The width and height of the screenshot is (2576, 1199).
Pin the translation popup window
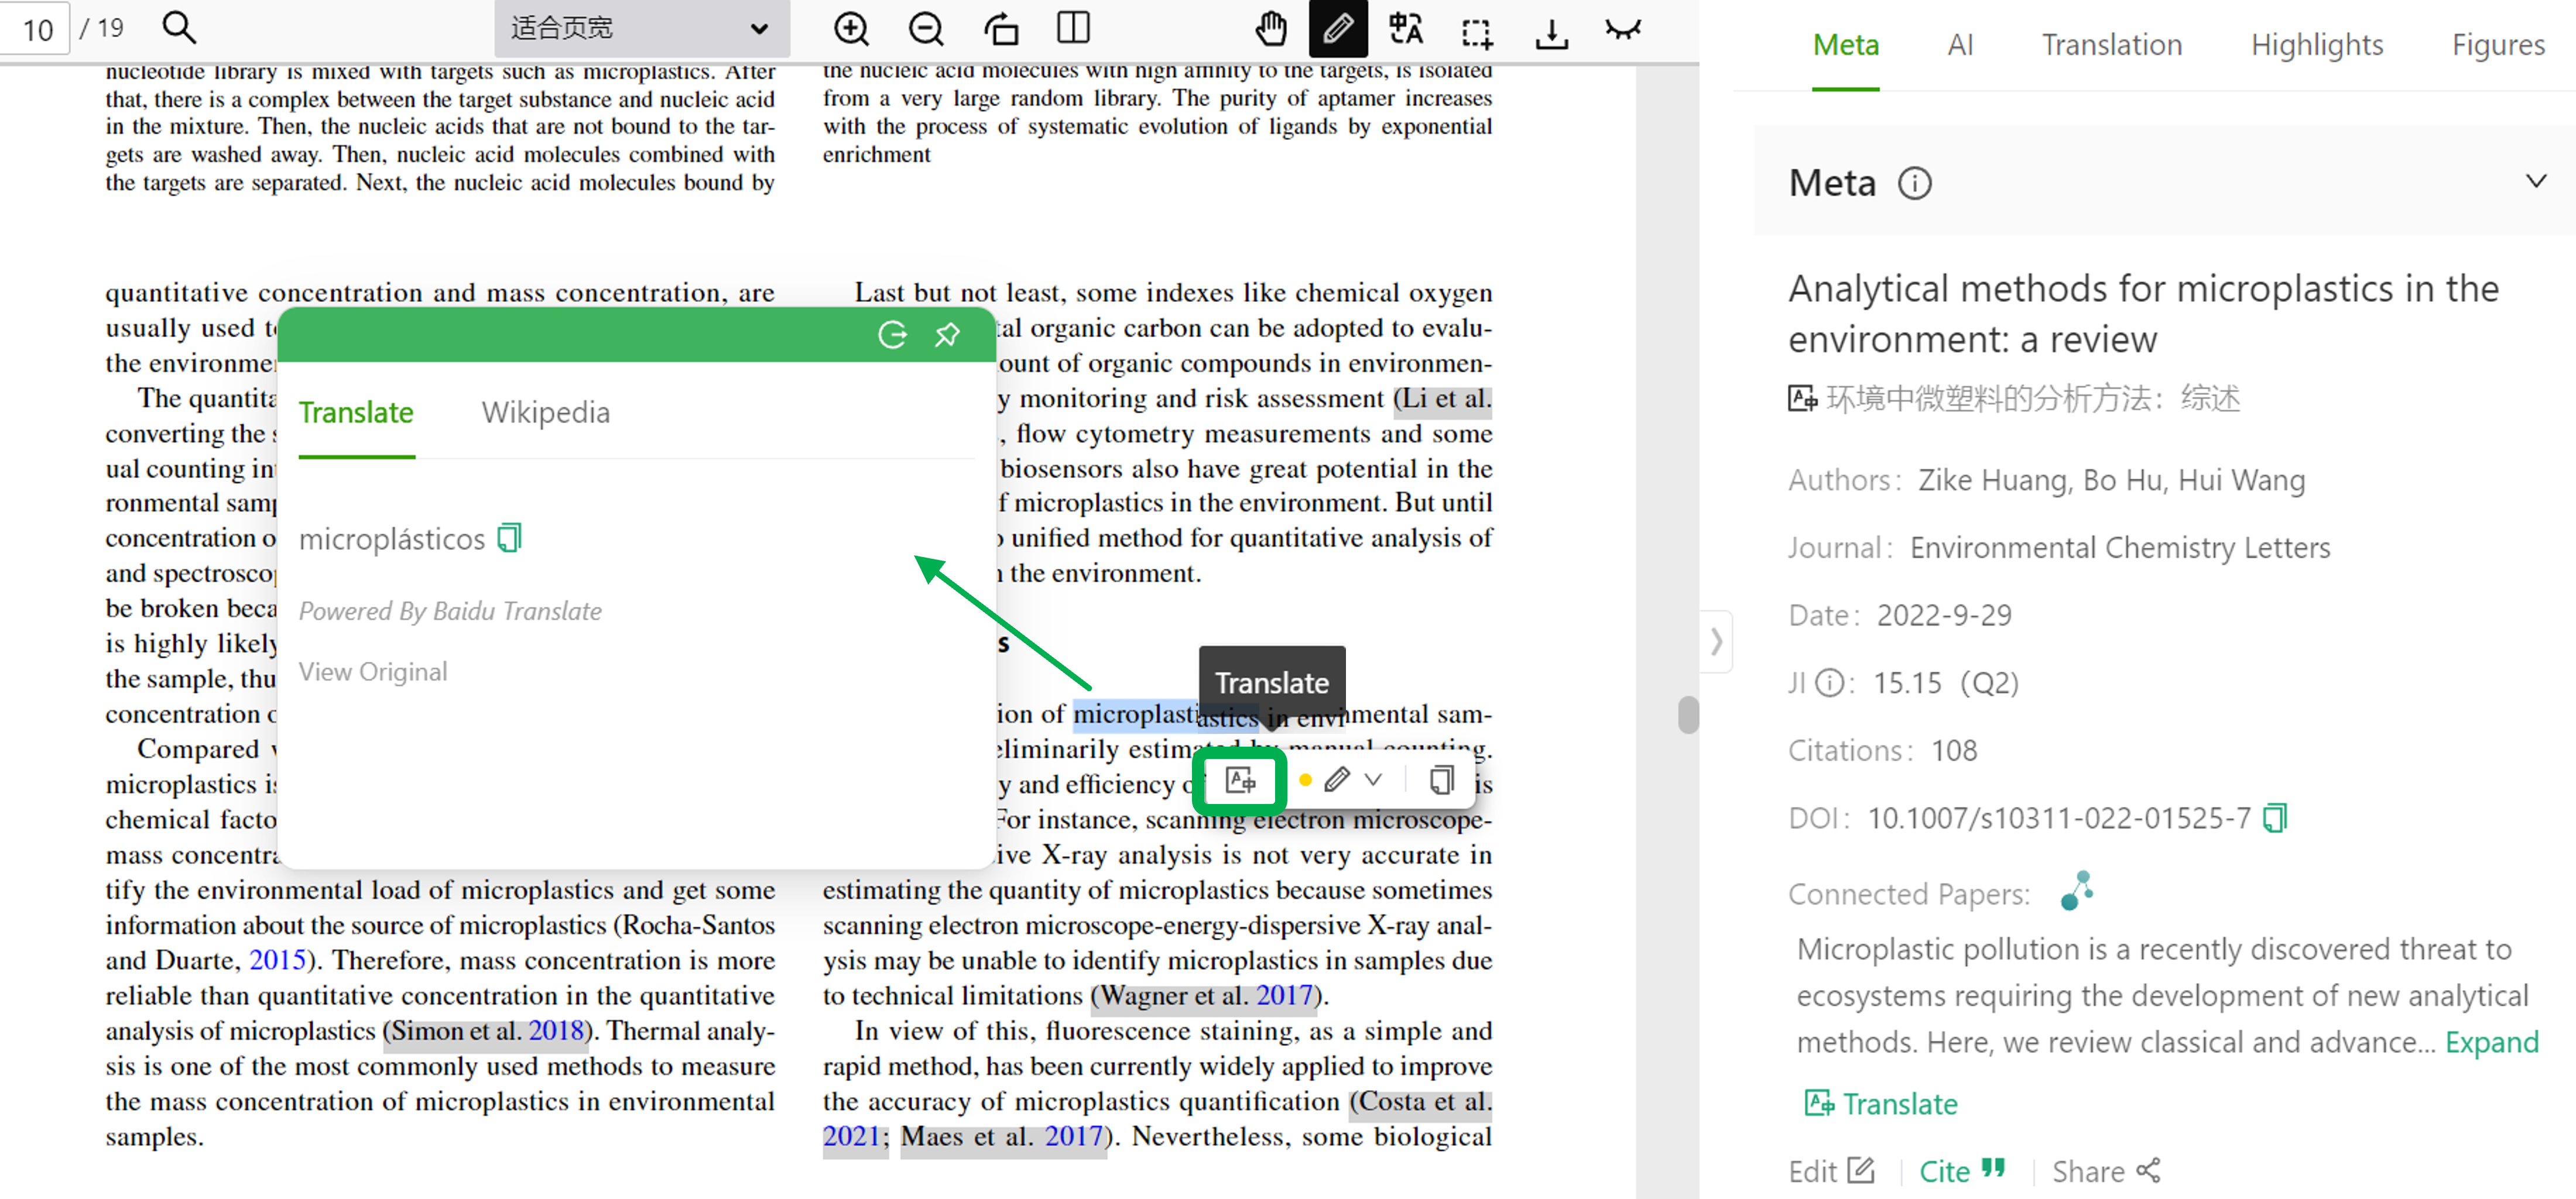click(x=947, y=335)
